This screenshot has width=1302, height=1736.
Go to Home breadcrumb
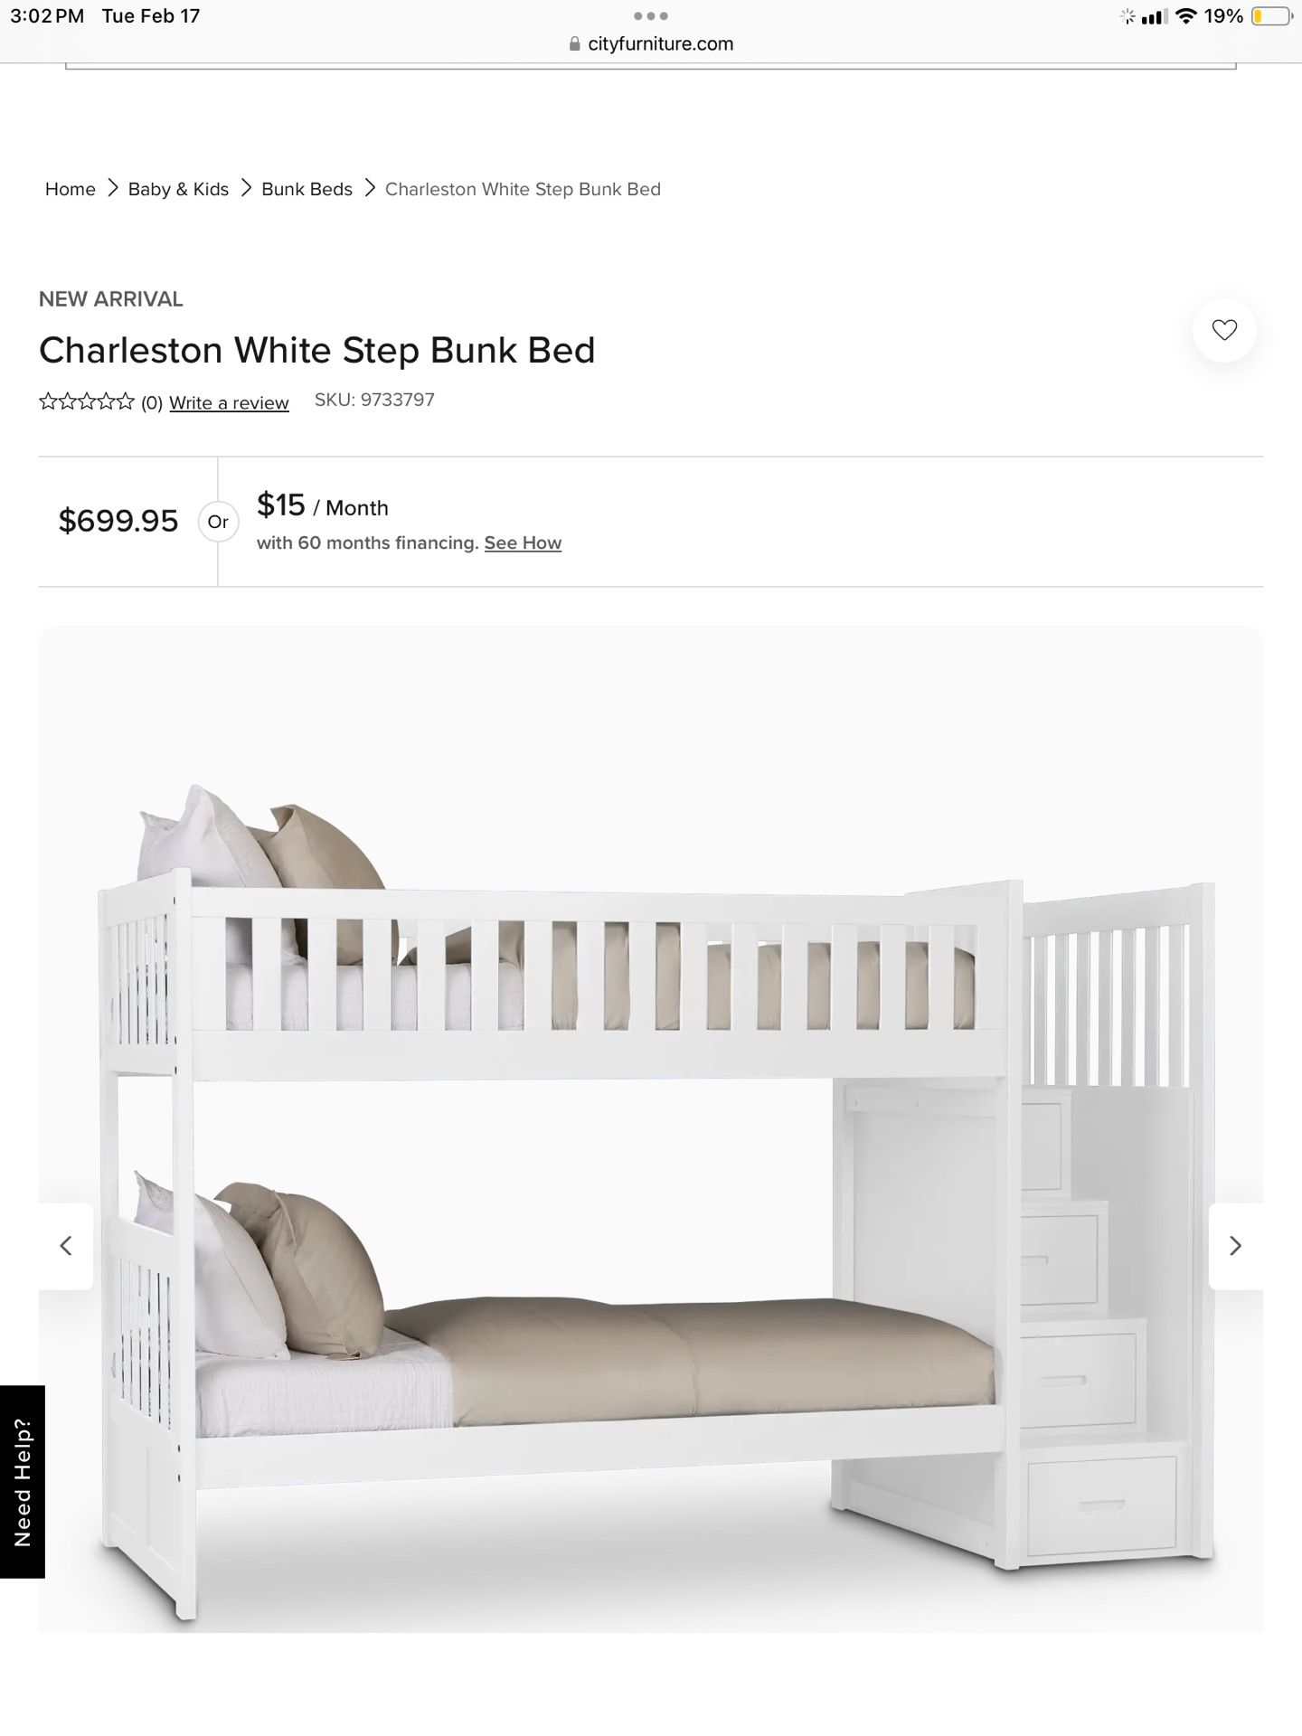[71, 189]
